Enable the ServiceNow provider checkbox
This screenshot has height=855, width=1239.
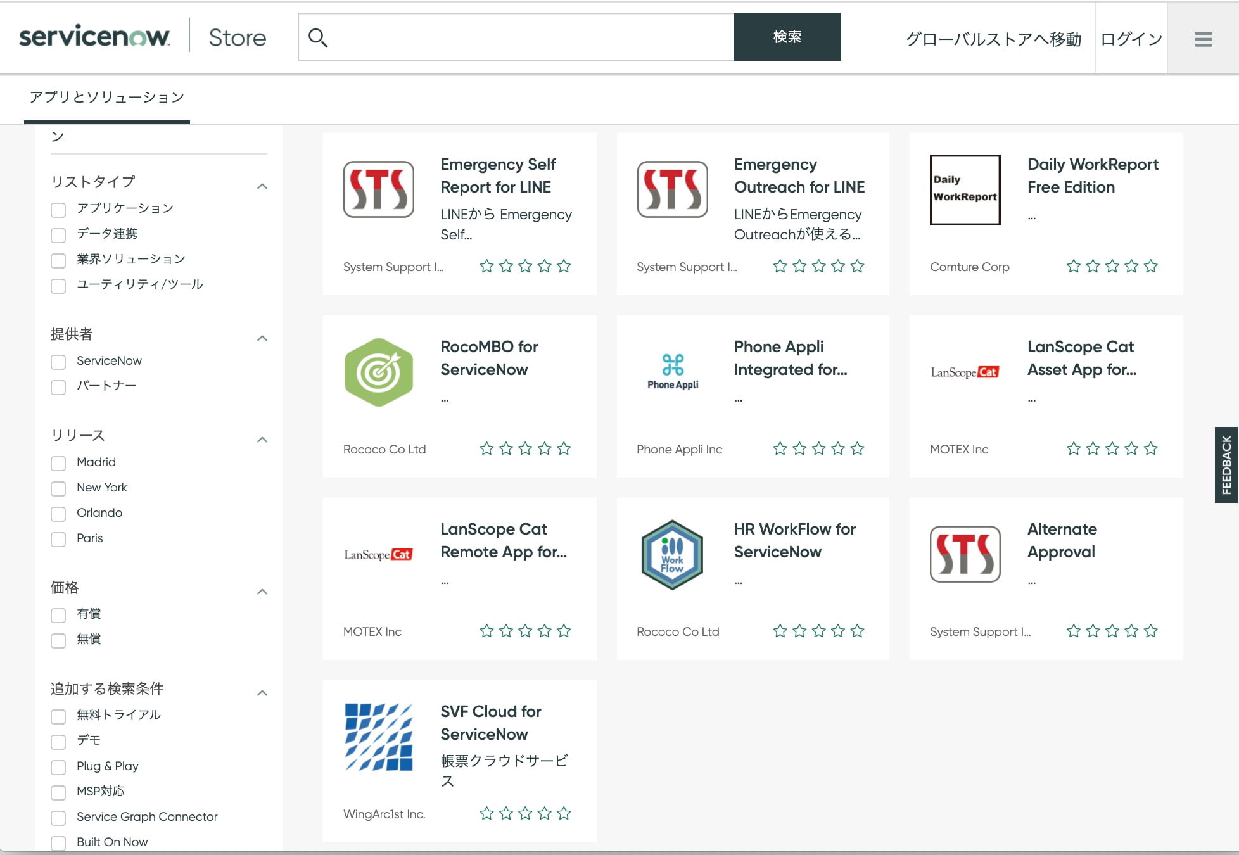coord(58,362)
